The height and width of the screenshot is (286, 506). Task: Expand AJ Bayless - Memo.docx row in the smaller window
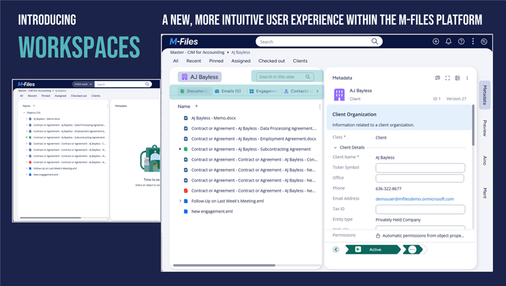coord(27,119)
